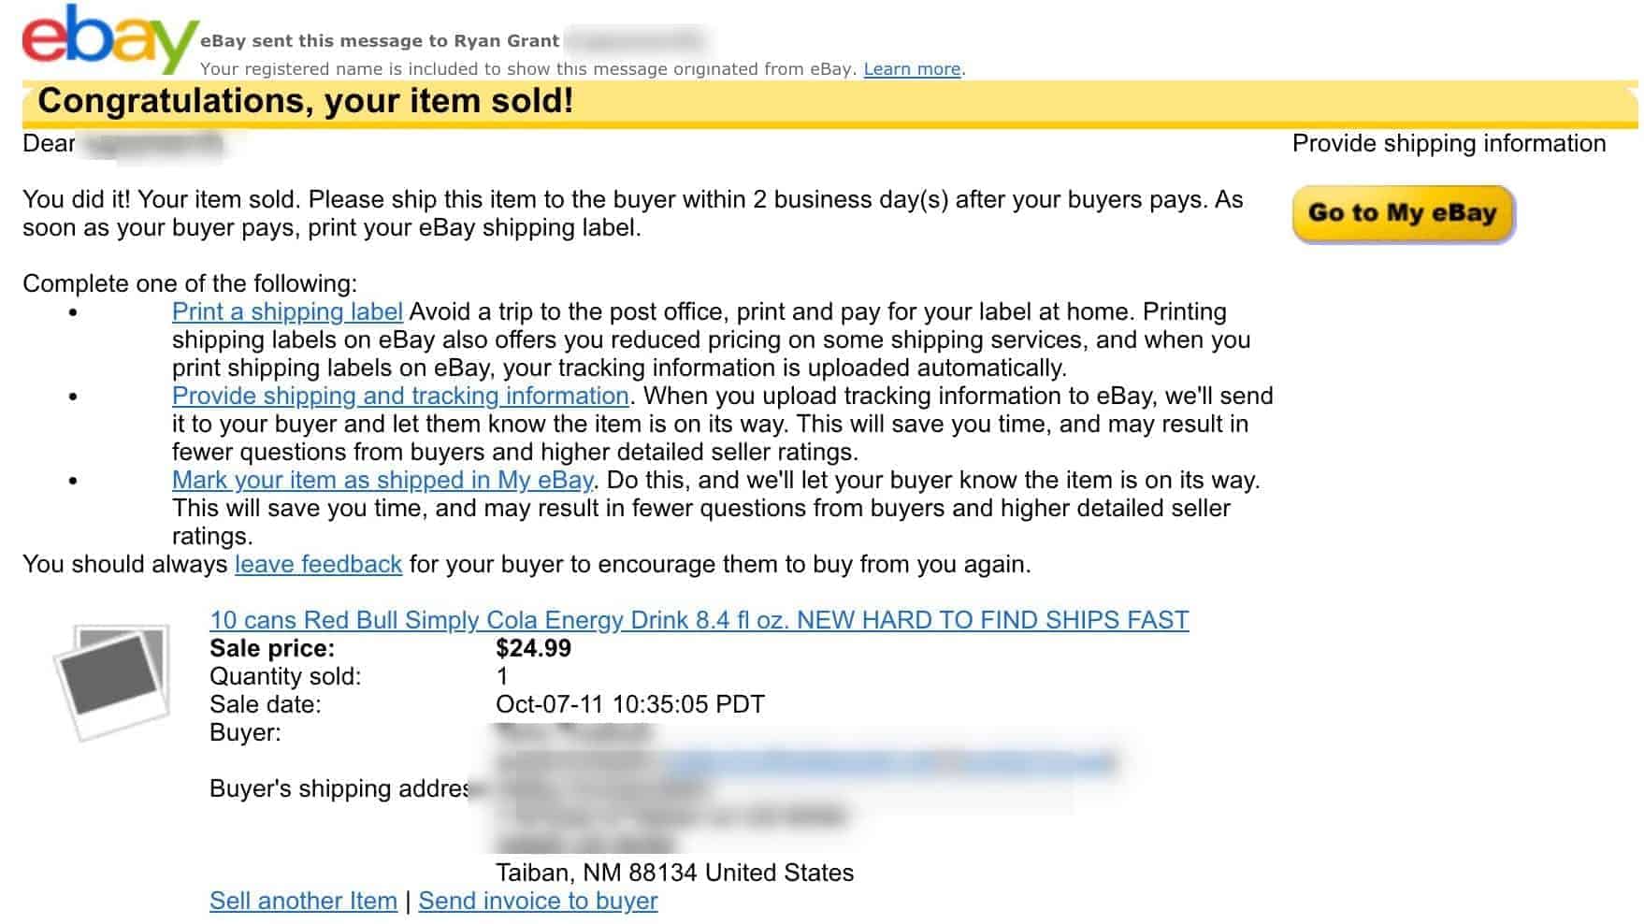Select the Taiban, NM address line

[675, 873]
